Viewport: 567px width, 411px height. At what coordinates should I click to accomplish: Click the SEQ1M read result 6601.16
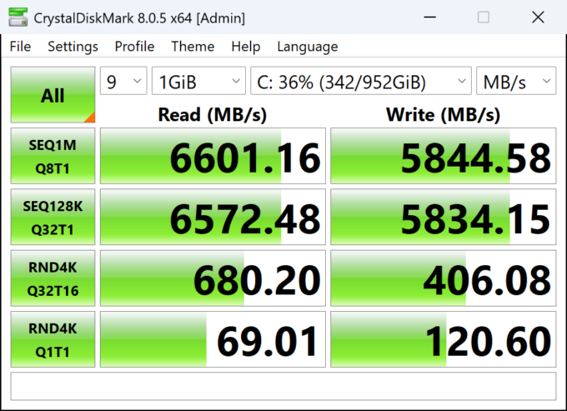[x=213, y=156]
